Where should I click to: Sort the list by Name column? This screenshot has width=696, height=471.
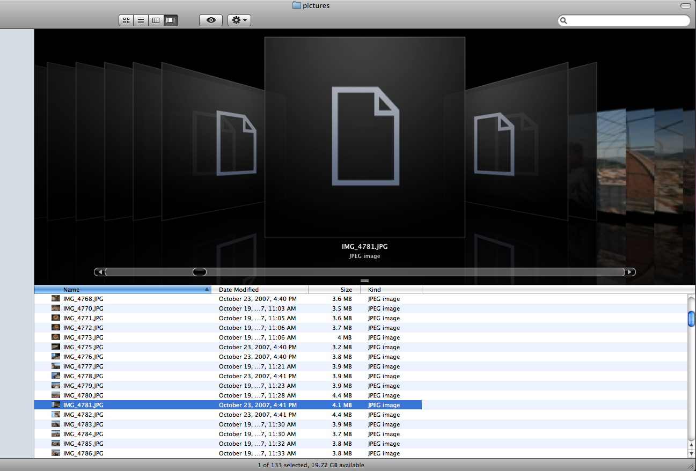[123, 290]
